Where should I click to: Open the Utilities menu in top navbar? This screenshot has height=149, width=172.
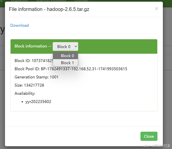click(83, 1)
